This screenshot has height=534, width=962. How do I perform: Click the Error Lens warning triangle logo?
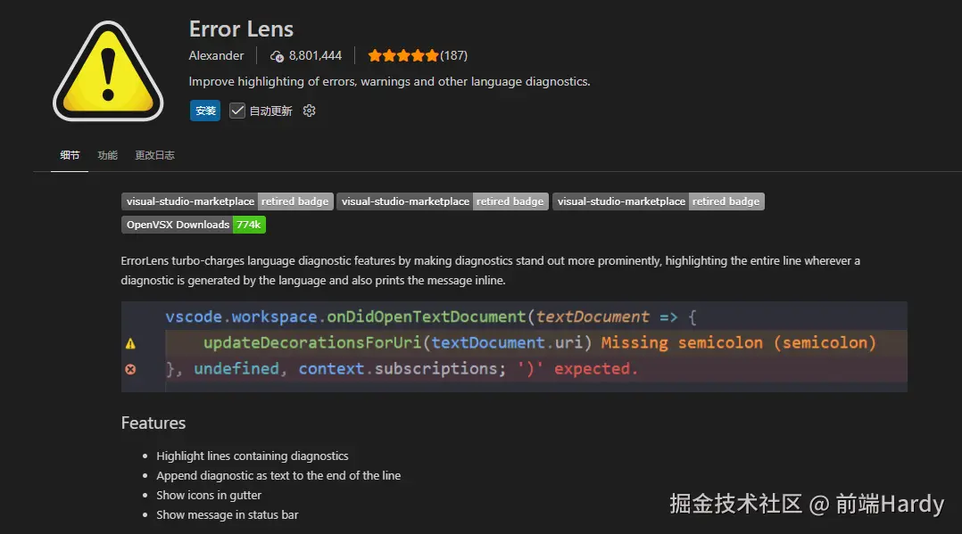click(108, 71)
